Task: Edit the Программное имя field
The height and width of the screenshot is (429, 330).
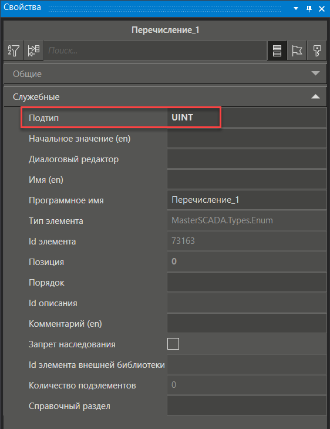Action: [x=247, y=200]
